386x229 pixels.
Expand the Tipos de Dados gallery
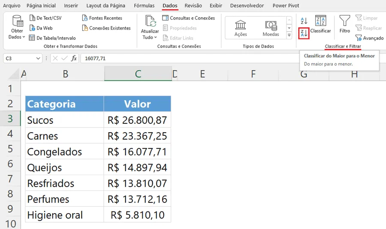click(x=289, y=36)
